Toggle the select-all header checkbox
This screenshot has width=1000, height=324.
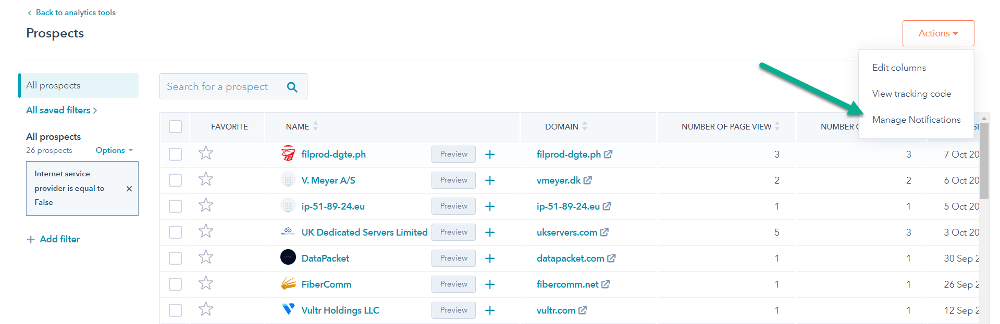176,126
